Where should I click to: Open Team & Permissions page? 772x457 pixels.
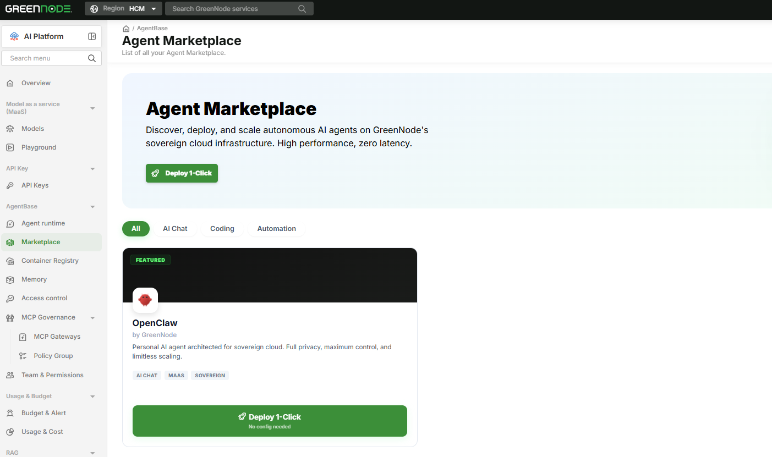[52, 375]
